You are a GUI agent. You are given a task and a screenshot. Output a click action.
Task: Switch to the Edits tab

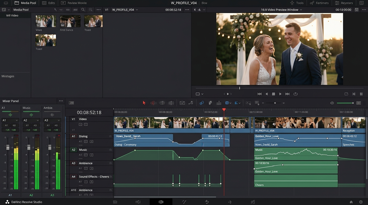click(x=49, y=3)
